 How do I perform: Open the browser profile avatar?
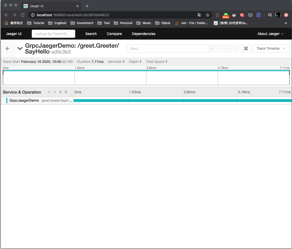coord(278,15)
